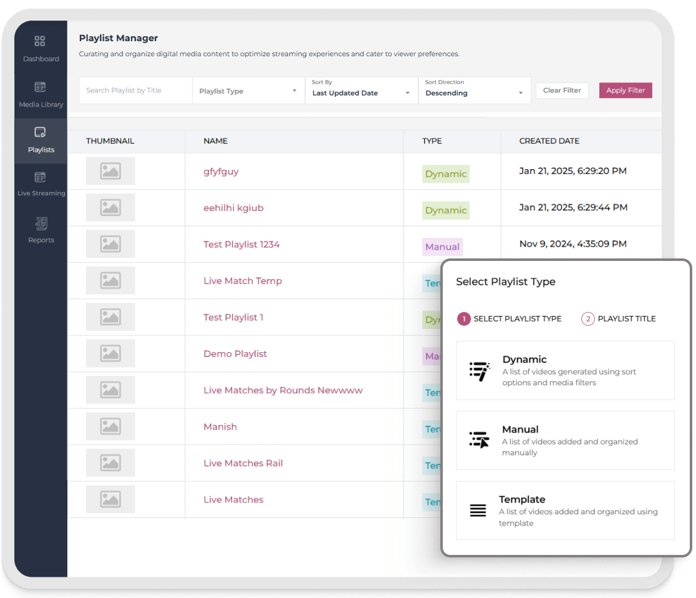Image resolution: width=696 pixels, height=598 pixels.
Task: Select step 1 Select Playlist Type
Action: tap(463, 319)
